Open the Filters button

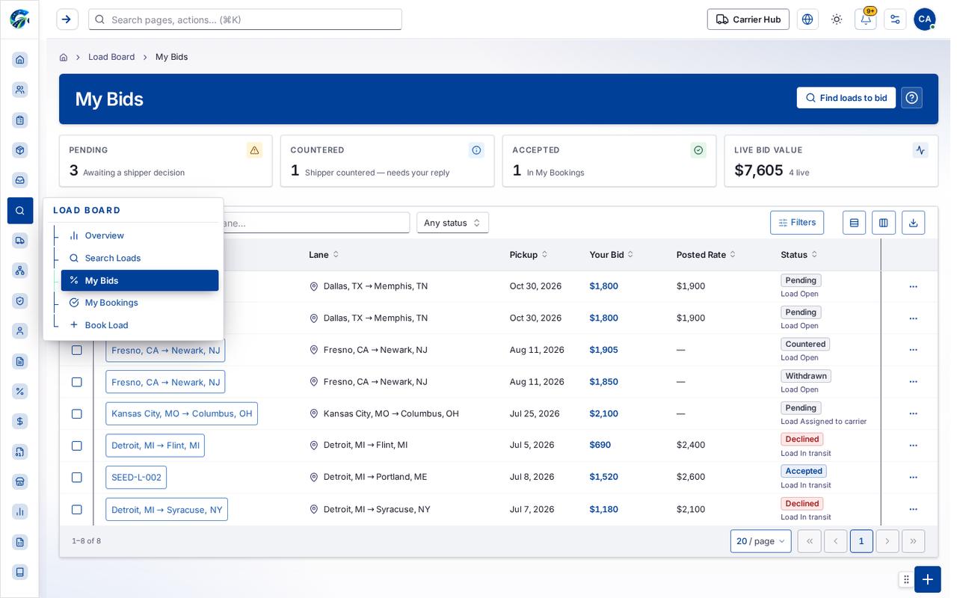tap(797, 223)
